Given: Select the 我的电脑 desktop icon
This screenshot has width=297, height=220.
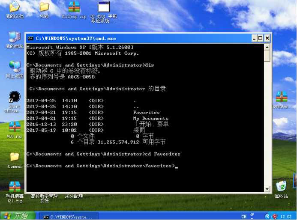Looking at the screenshot, I should (x=15, y=40).
